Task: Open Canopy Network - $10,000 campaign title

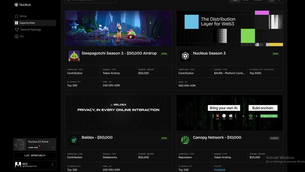Action: (x=217, y=137)
